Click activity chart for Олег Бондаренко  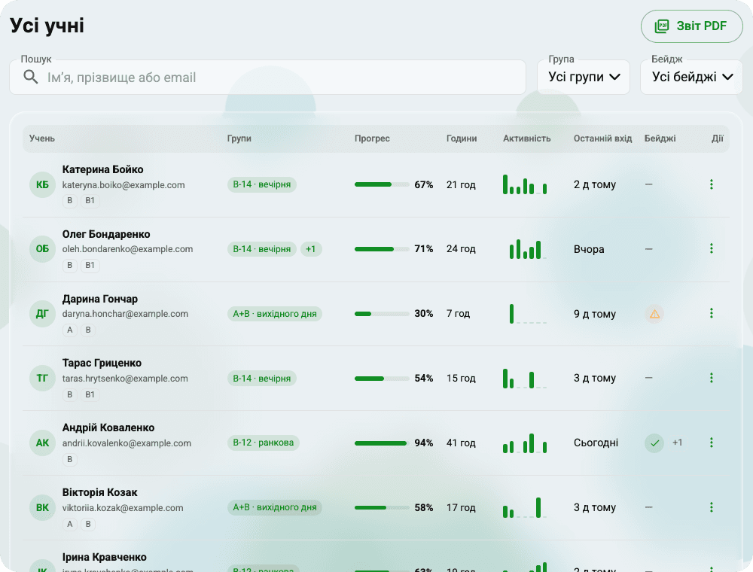tap(525, 249)
